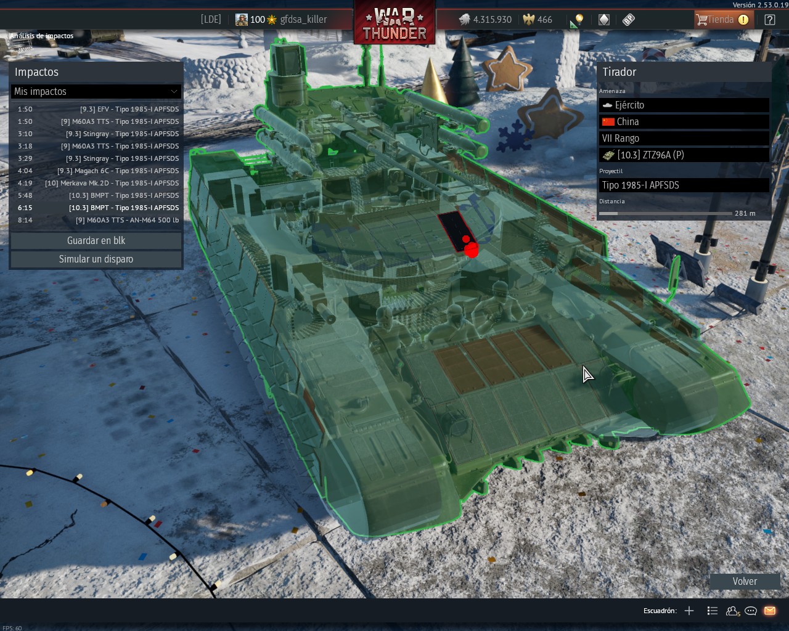Adjust the Distancia slider

click(x=666, y=213)
